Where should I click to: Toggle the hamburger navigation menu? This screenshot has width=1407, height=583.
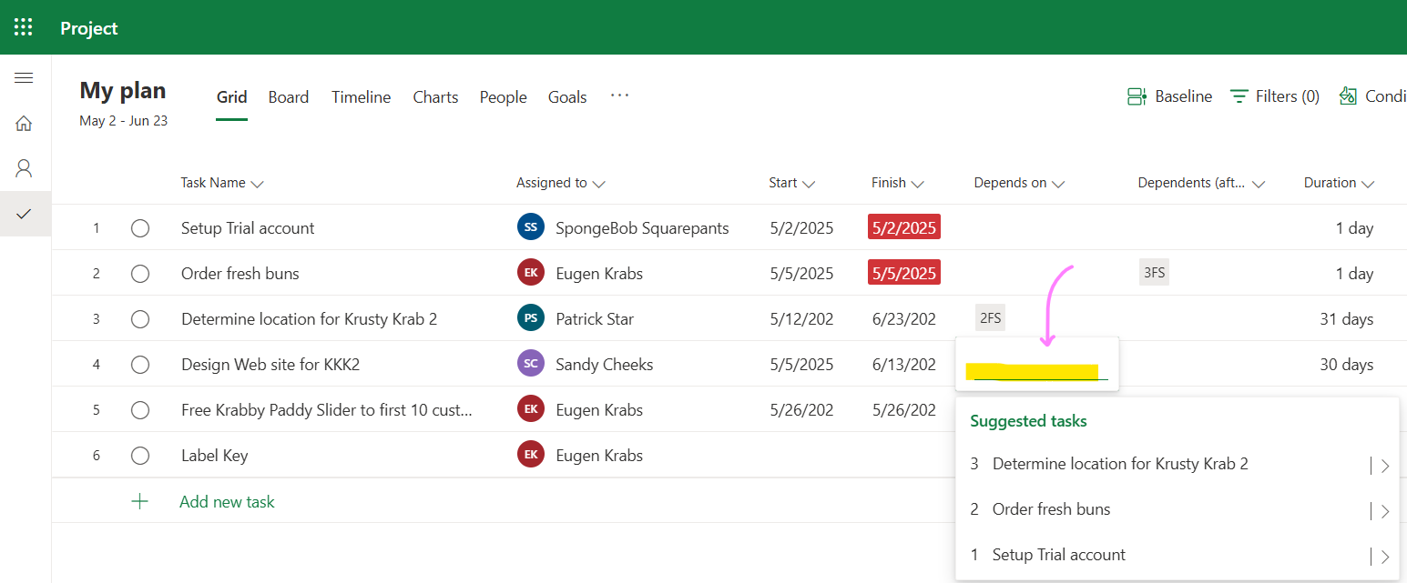[24, 78]
